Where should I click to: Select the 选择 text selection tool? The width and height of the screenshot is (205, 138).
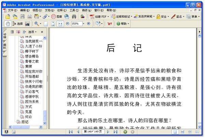(17, 24)
